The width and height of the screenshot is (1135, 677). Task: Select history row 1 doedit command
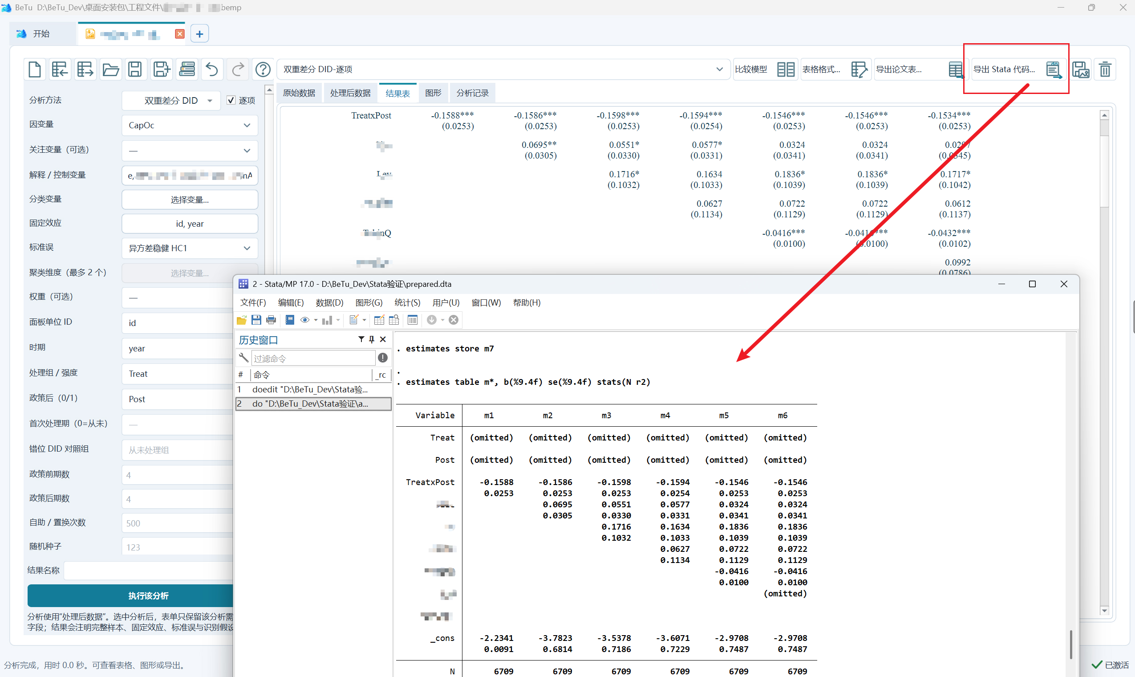coord(313,389)
